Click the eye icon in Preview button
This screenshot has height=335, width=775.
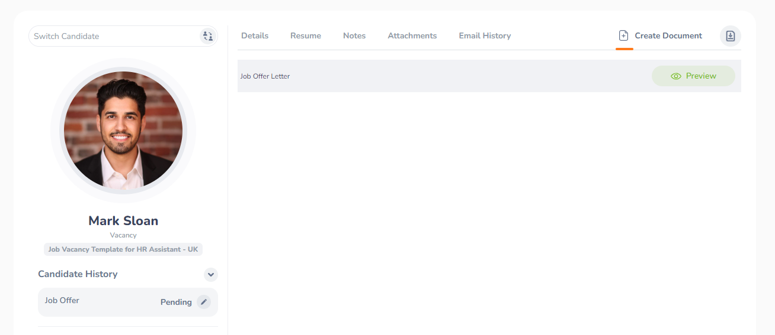click(675, 76)
